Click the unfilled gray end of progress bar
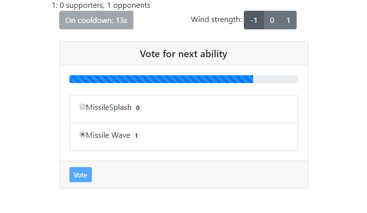The height and width of the screenshot is (213, 367). coord(276,79)
